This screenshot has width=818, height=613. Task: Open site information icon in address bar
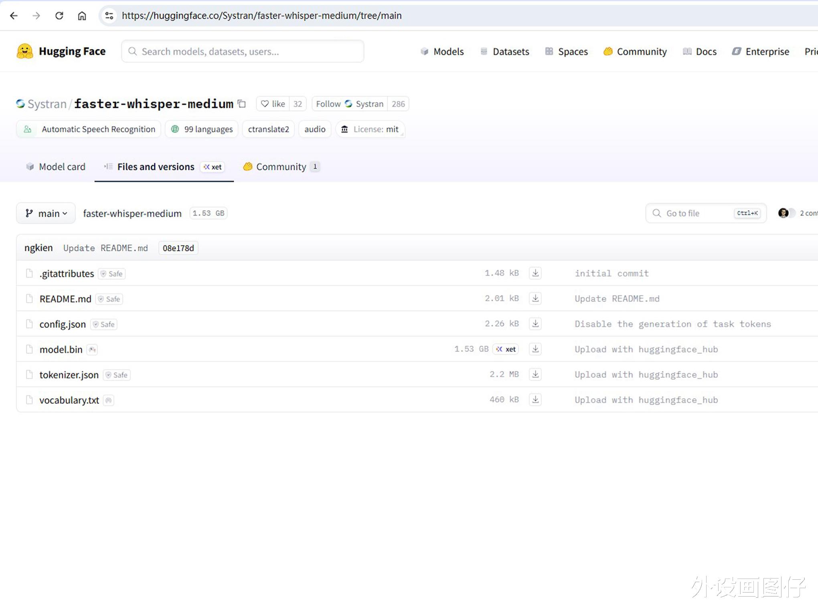109,16
